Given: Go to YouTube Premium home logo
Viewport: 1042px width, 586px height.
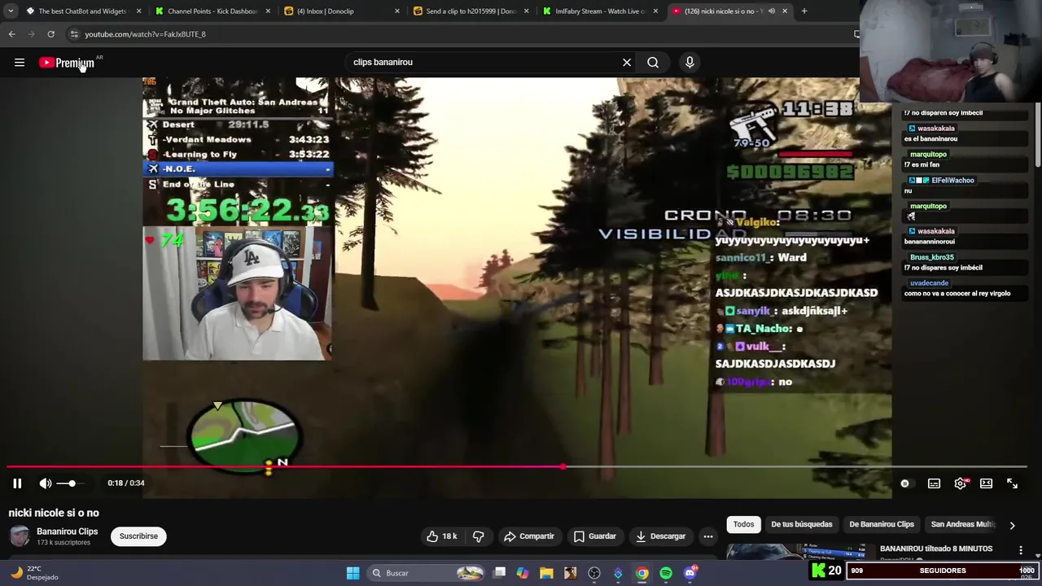Looking at the screenshot, I should (x=67, y=63).
